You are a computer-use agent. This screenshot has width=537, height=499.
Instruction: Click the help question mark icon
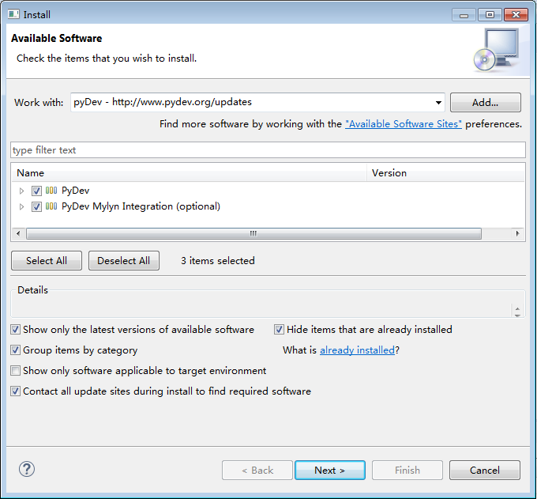click(26, 469)
